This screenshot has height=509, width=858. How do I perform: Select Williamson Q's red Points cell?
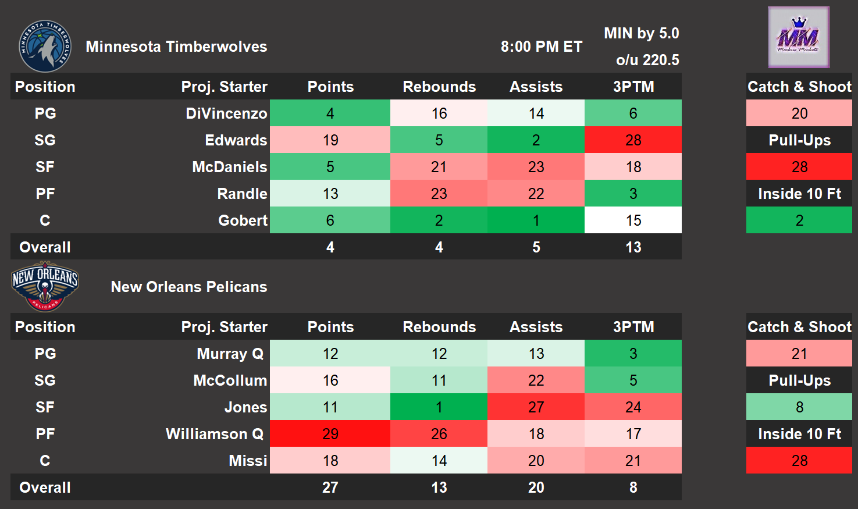tap(330, 434)
